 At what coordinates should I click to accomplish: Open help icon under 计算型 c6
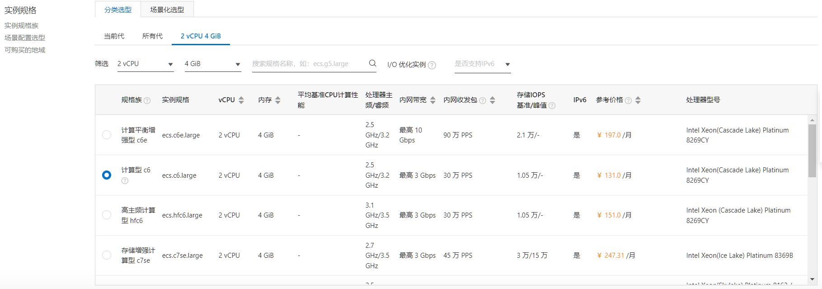pyautogui.click(x=125, y=180)
